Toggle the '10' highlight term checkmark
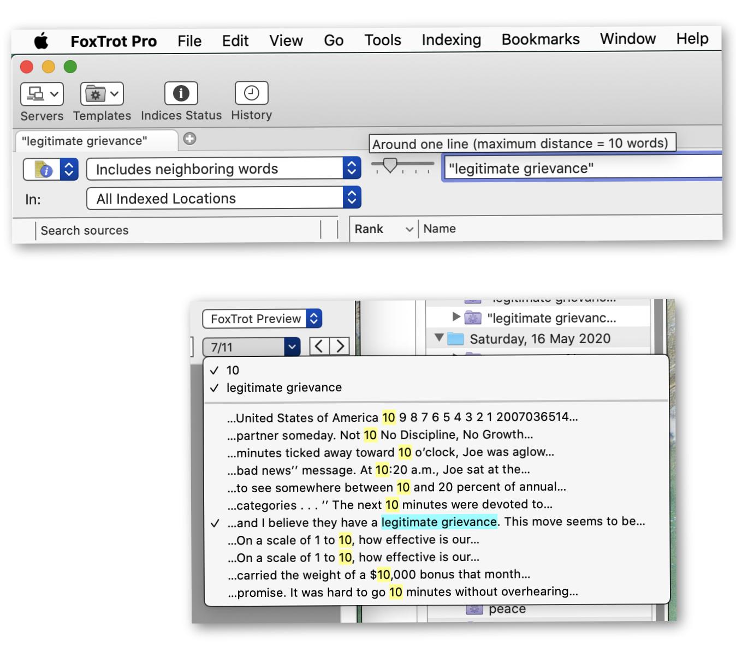Image resolution: width=736 pixels, height=669 pixels. [x=233, y=371]
